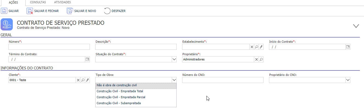Image resolution: width=364 pixels, height=108 pixels.
Task: Click the Salvar e Fechar icon
Action: tap(30, 11)
